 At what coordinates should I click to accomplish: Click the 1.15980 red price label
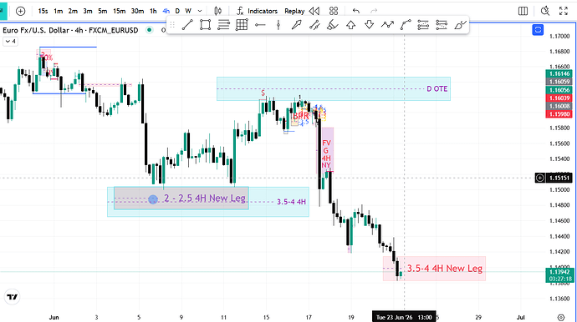tap(559, 114)
